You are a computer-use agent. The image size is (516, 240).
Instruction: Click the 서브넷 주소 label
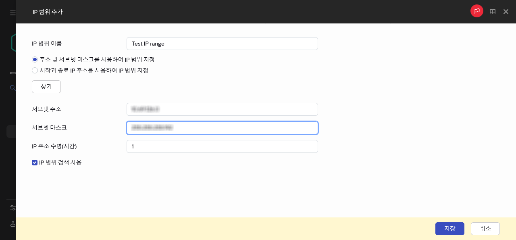(47, 109)
